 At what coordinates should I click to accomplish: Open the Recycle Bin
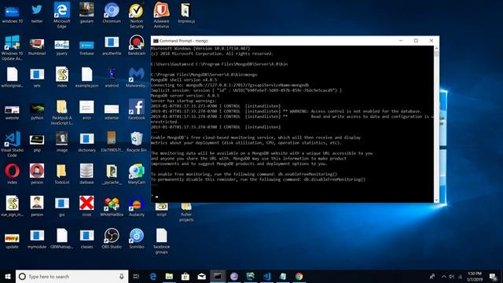click(136, 141)
